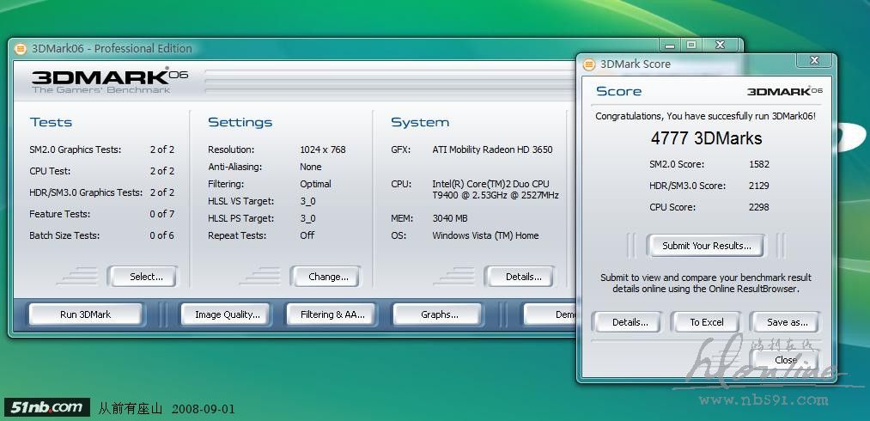Start the benchmark with Run 3DMark
The height and width of the screenshot is (421, 870).
tap(85, 314)
